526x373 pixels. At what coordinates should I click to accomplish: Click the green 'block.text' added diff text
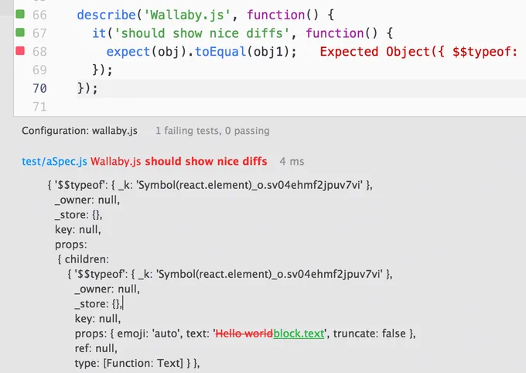(x=299, y=334)
